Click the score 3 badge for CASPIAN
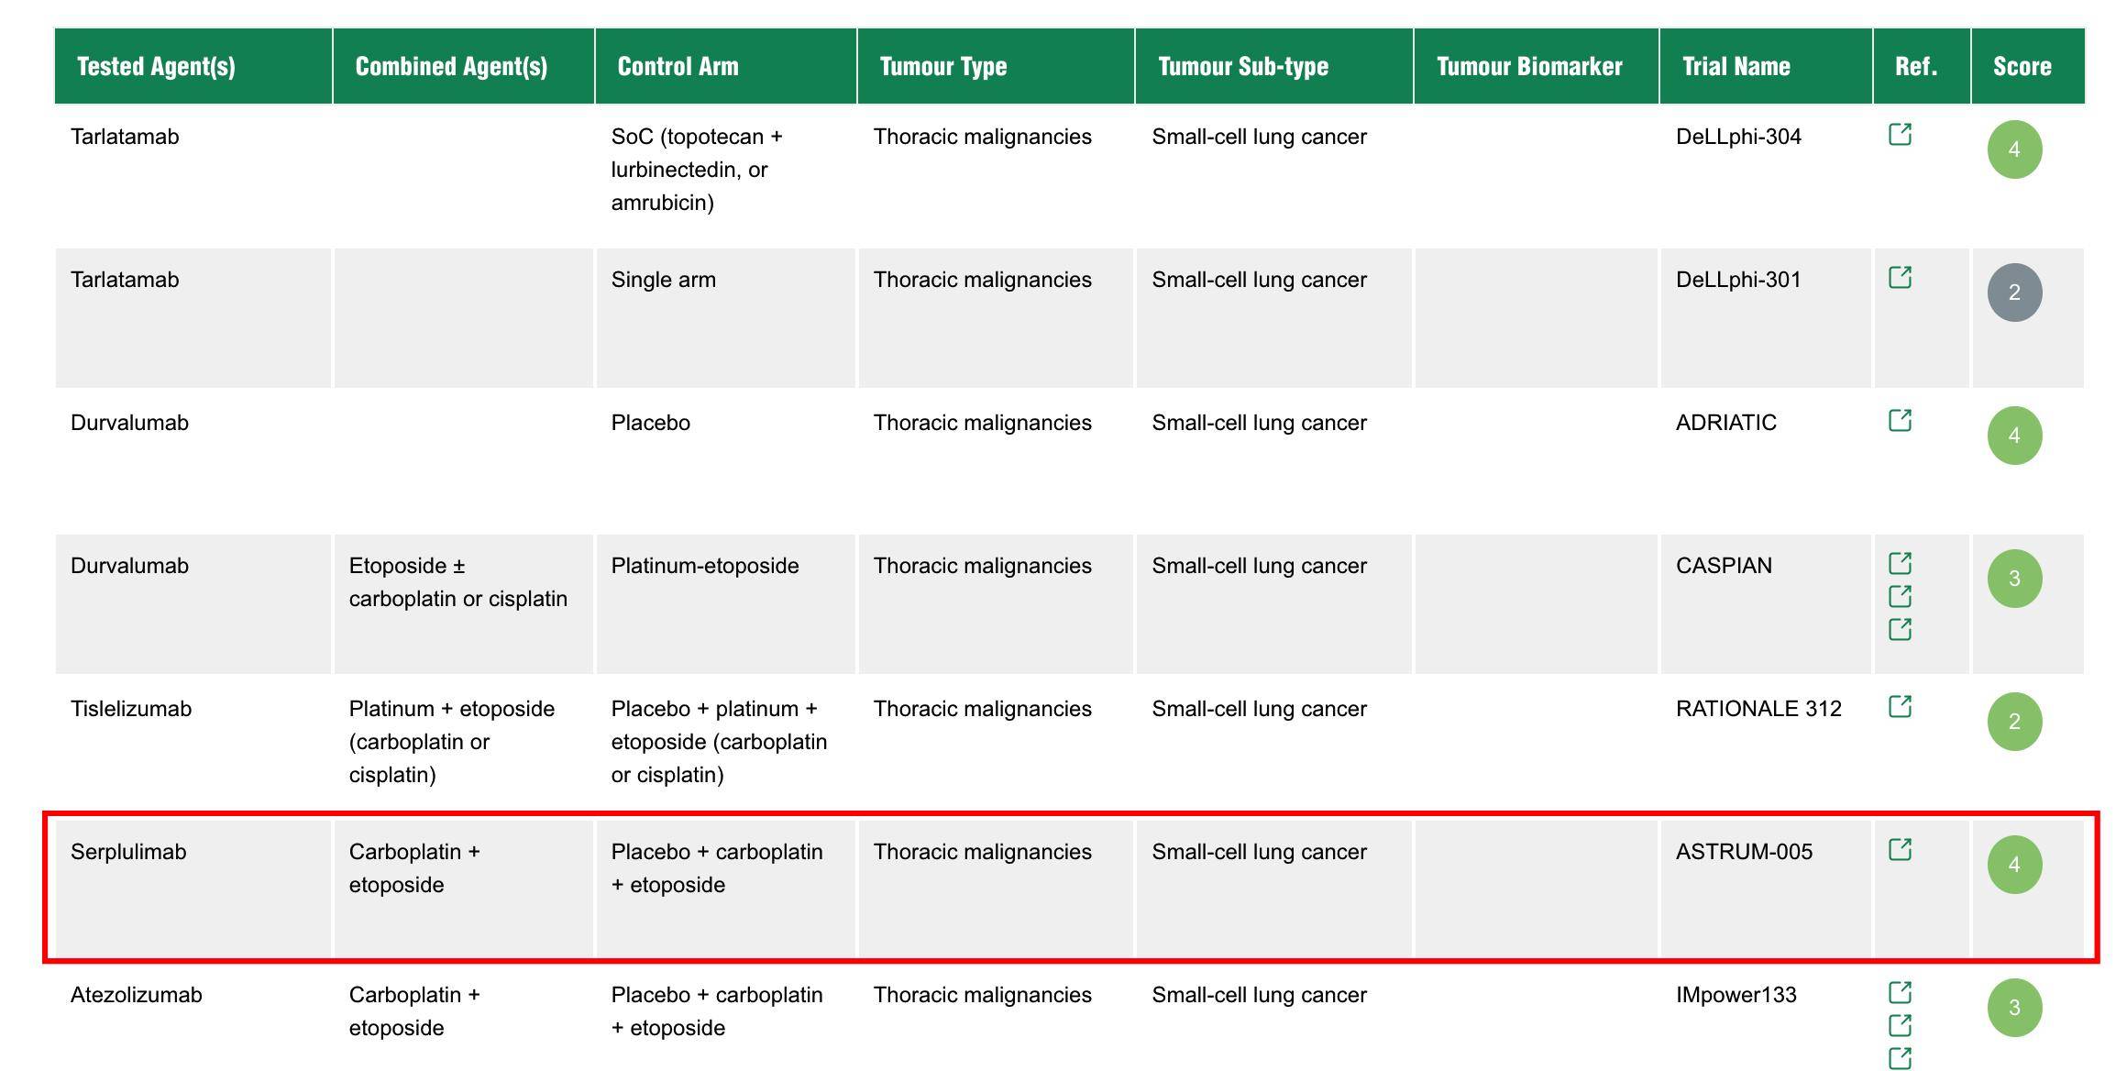 pyautogui.click(x=2014, y=579)
